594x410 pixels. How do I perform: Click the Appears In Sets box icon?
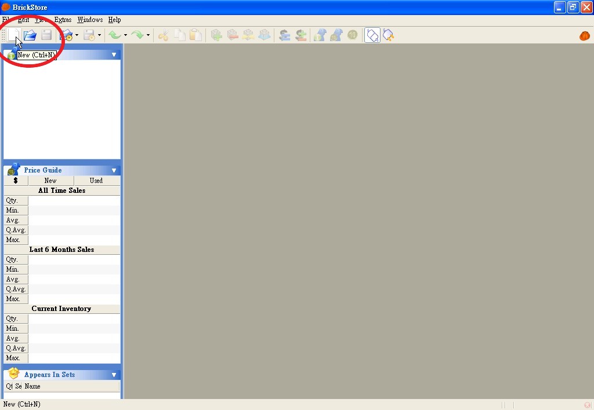pos(14,374)
